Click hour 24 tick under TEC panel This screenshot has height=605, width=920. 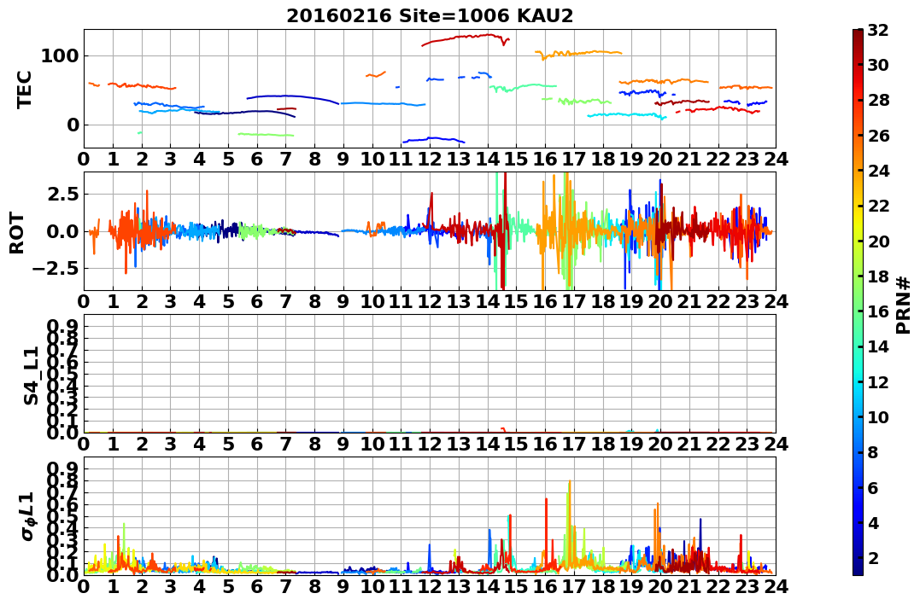[776, 159]
